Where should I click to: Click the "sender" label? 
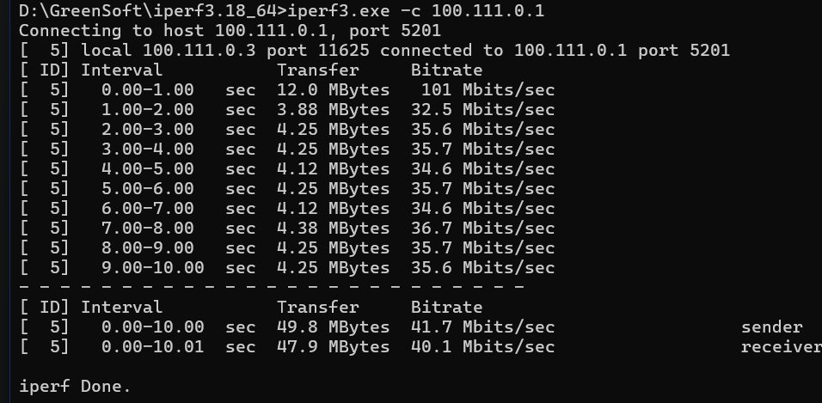(771, 327)
